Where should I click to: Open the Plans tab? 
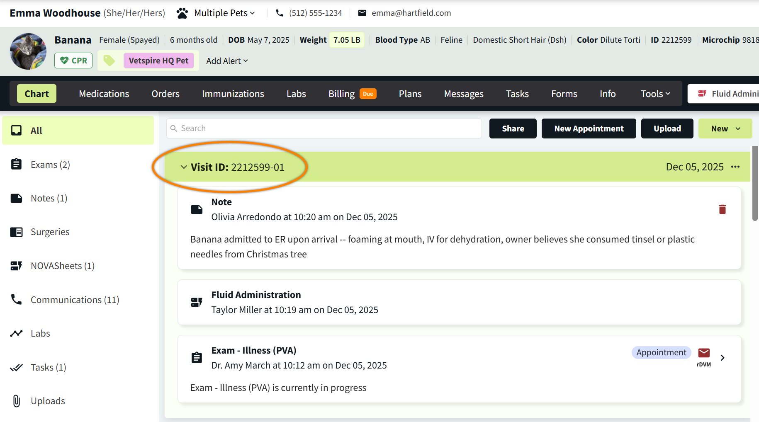[410, 94]
